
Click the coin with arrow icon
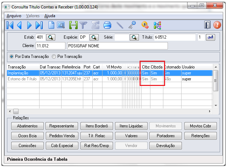point(145,25)
